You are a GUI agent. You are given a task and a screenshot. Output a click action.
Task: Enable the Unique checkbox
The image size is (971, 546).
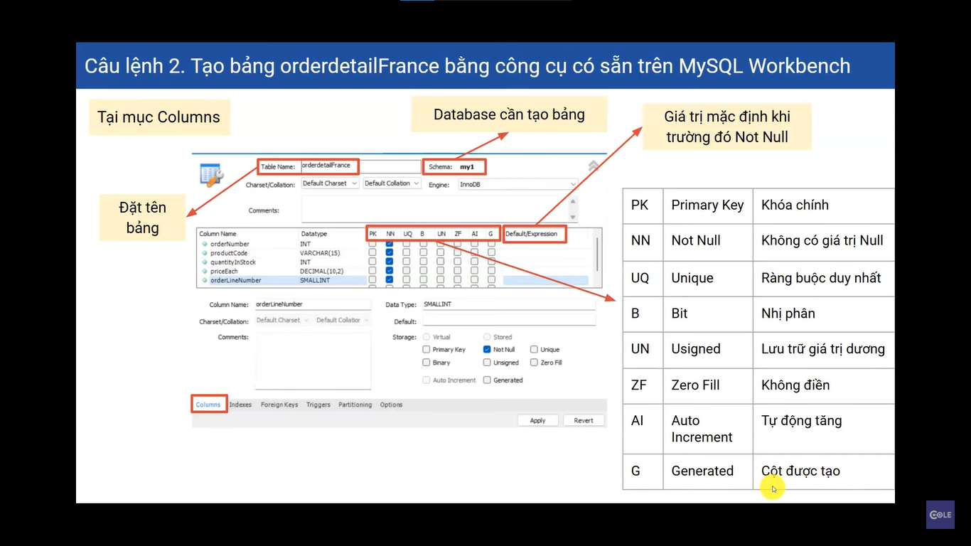[534, 350]
